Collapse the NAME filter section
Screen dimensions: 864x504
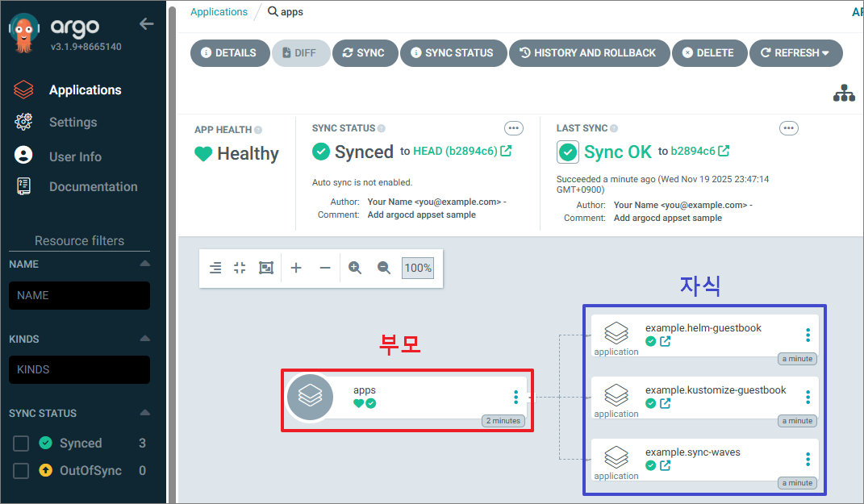coord(145,264)
